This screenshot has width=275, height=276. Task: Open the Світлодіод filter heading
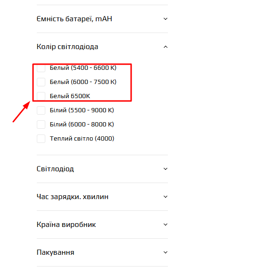(x=55, y=169)
